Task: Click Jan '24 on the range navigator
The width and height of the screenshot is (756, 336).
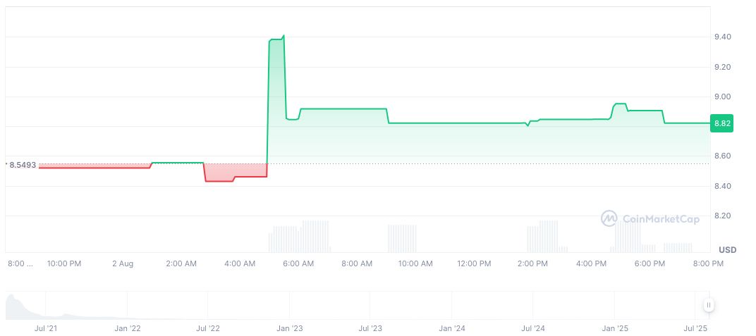Action: (x=451, y=328)
